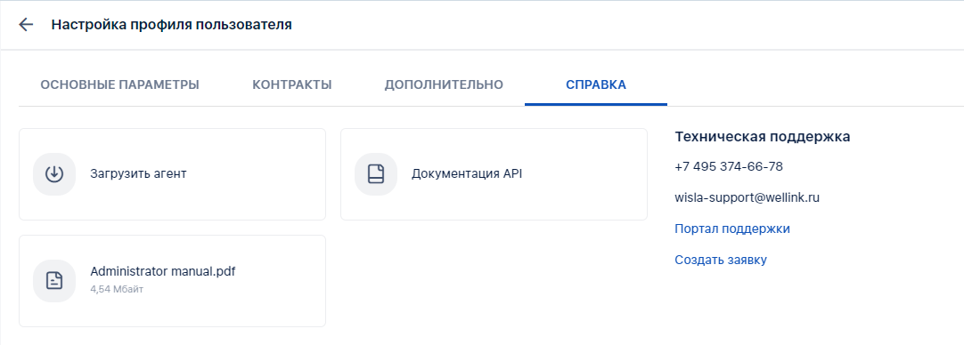Open the Портал поддержки link
This screenshot has height=345, width=964.
[732, 229]
